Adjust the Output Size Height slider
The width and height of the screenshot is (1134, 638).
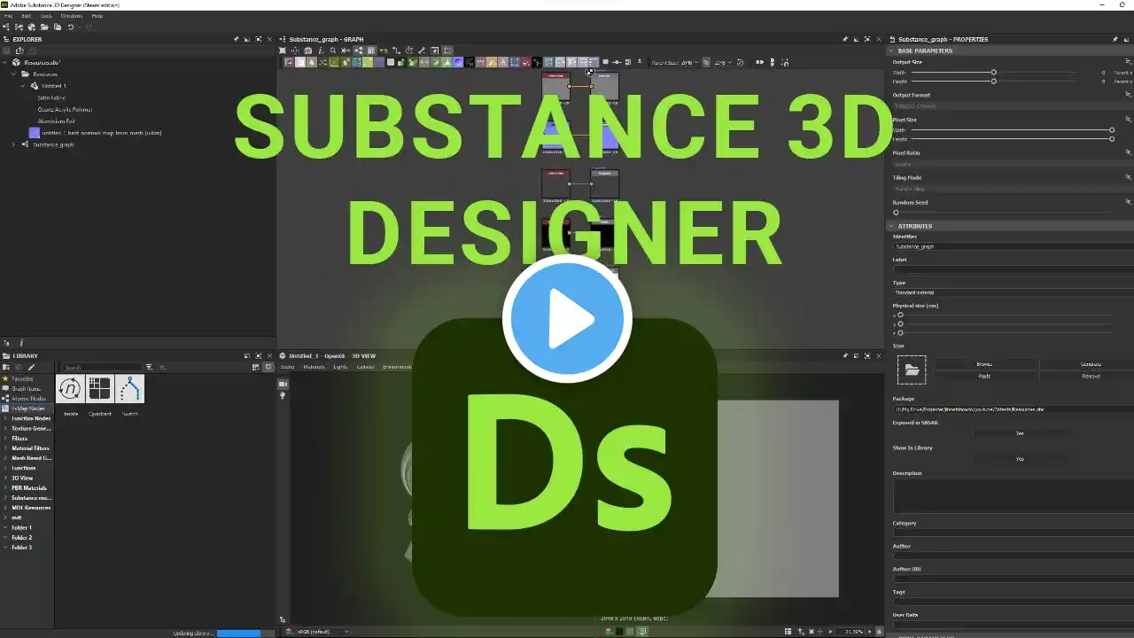994,82
